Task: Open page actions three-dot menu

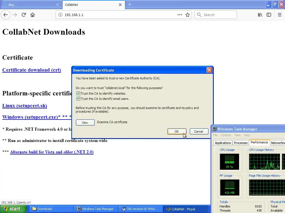Action: [x=180, y=15]
